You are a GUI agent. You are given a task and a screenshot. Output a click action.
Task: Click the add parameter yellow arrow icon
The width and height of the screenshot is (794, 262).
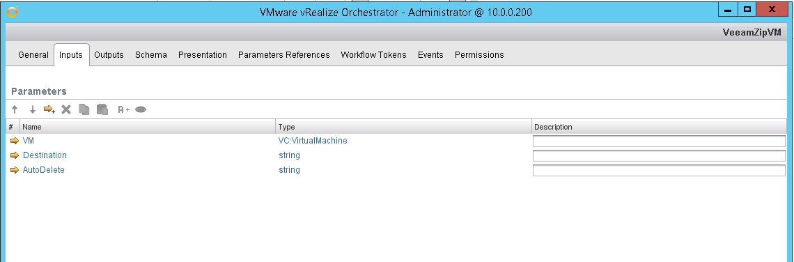tap(49, 109)
